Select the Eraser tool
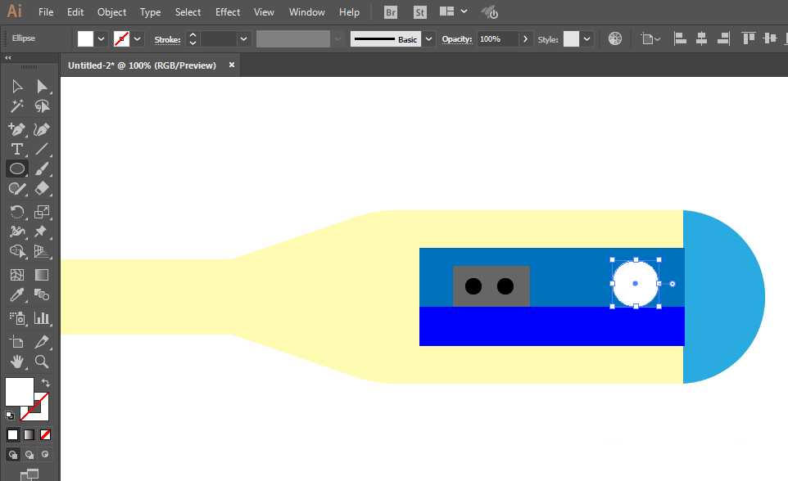The width and height of the screenshot is (788, 481). [43, 189]
